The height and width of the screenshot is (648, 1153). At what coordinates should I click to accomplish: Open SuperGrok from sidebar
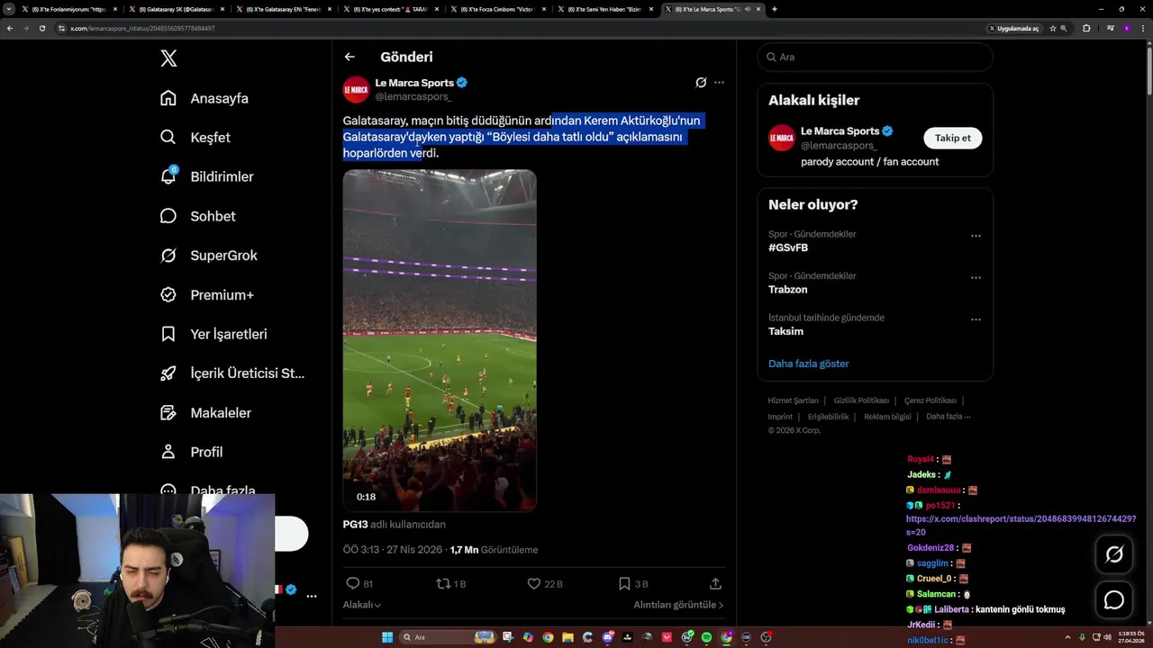point(209,256)
